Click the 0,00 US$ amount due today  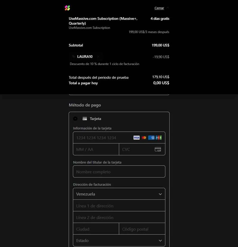161,83
